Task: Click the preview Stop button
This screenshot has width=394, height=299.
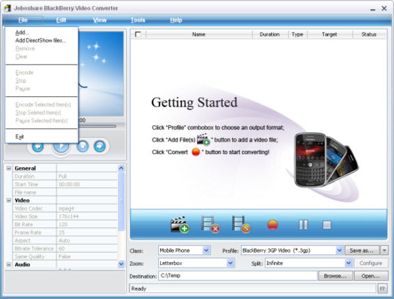Action: (83, 146)
